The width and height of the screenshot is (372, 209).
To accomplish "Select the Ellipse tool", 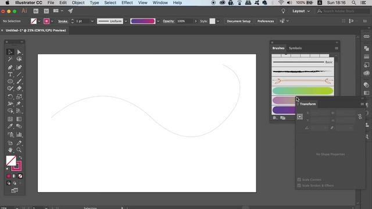I will (x=10, y=81).
